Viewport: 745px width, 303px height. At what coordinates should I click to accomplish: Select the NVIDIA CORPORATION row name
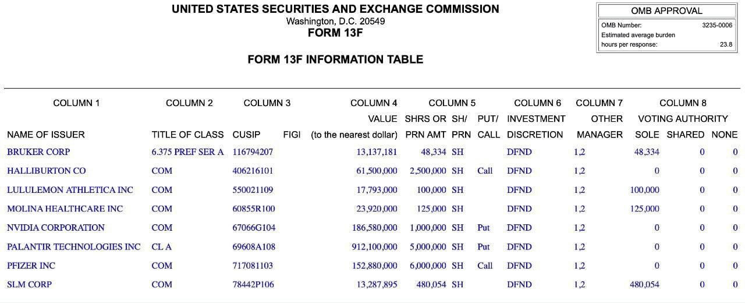click(56, 228)
